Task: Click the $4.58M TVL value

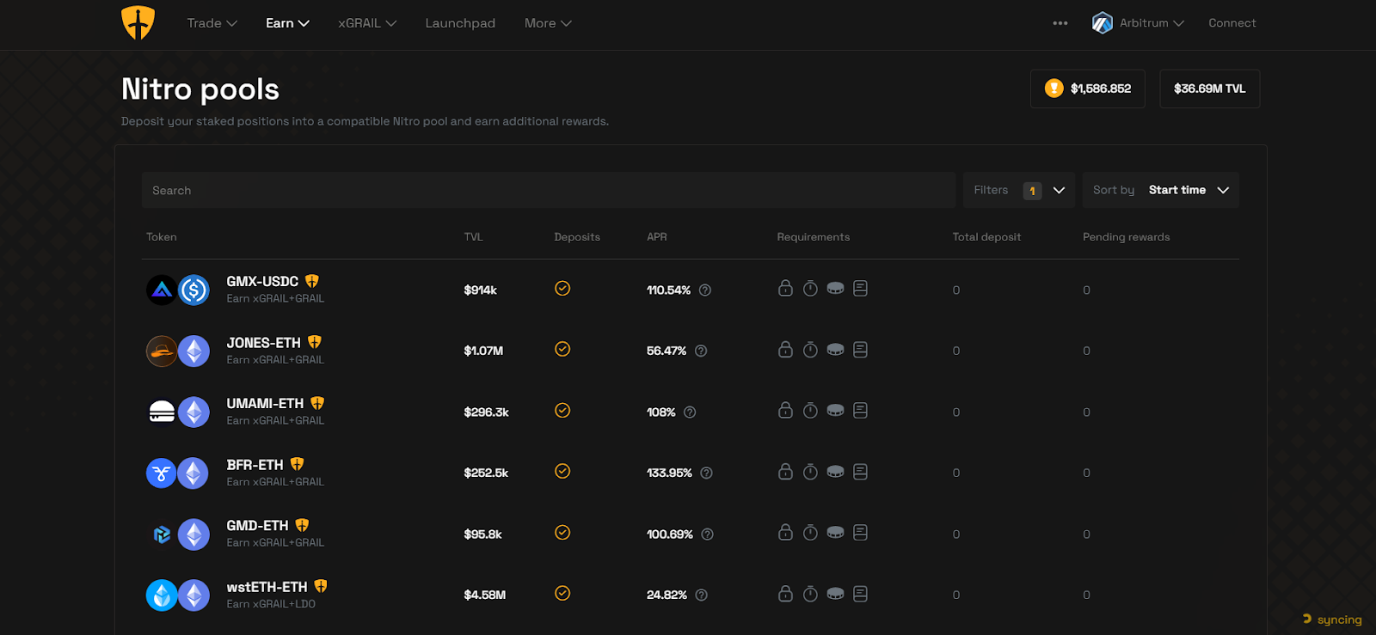Action: pos(485,595)
